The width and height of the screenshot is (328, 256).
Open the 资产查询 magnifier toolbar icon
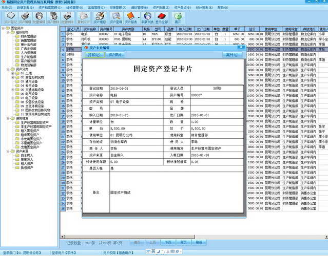[x=116, y=17]
